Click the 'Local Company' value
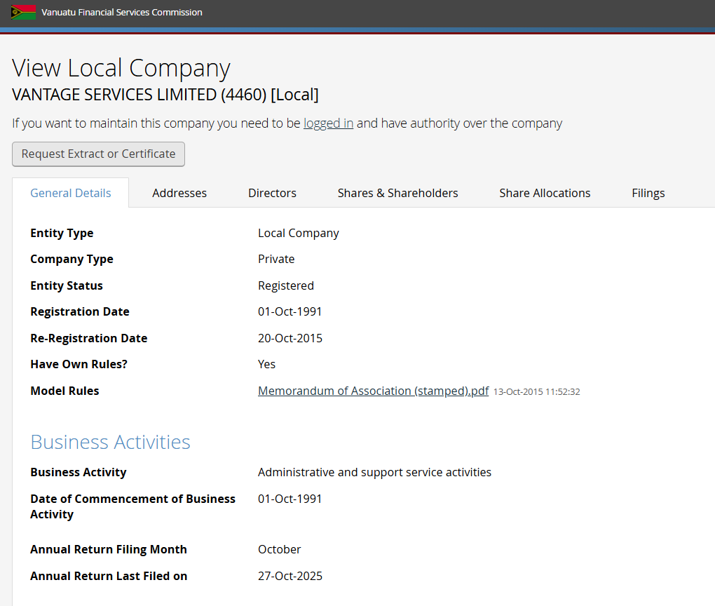This screenshot has height=606, width=715. tap(298, 233)
